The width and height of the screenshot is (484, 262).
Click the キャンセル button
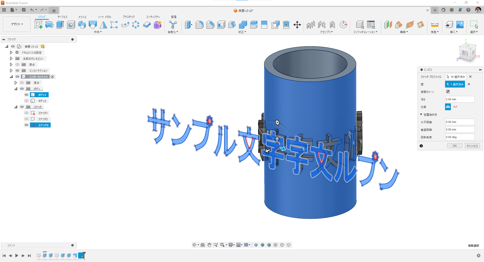click(x=472, y=146)
